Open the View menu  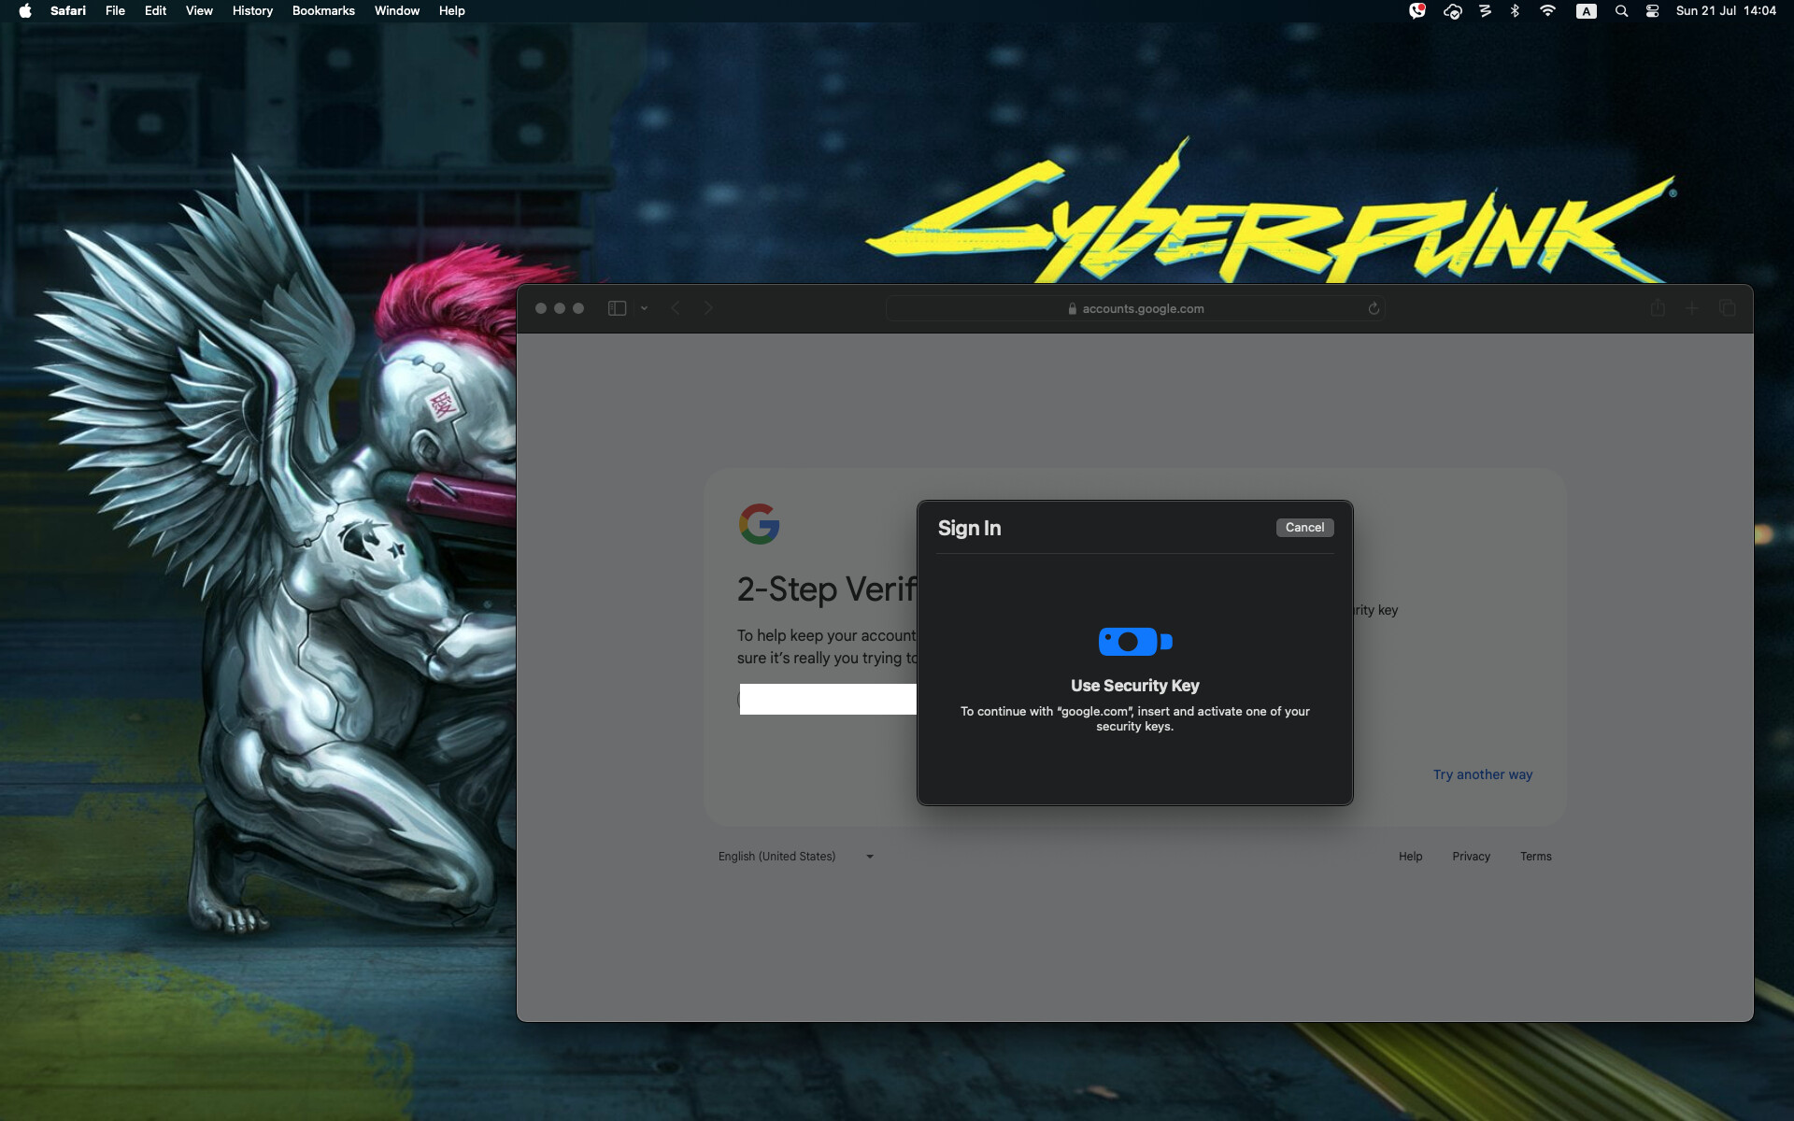click(199, 11)
